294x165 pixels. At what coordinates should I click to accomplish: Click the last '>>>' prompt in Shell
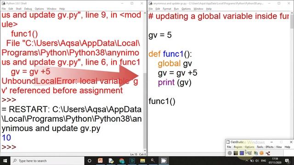pyautogui.click(x=9, y=147)
